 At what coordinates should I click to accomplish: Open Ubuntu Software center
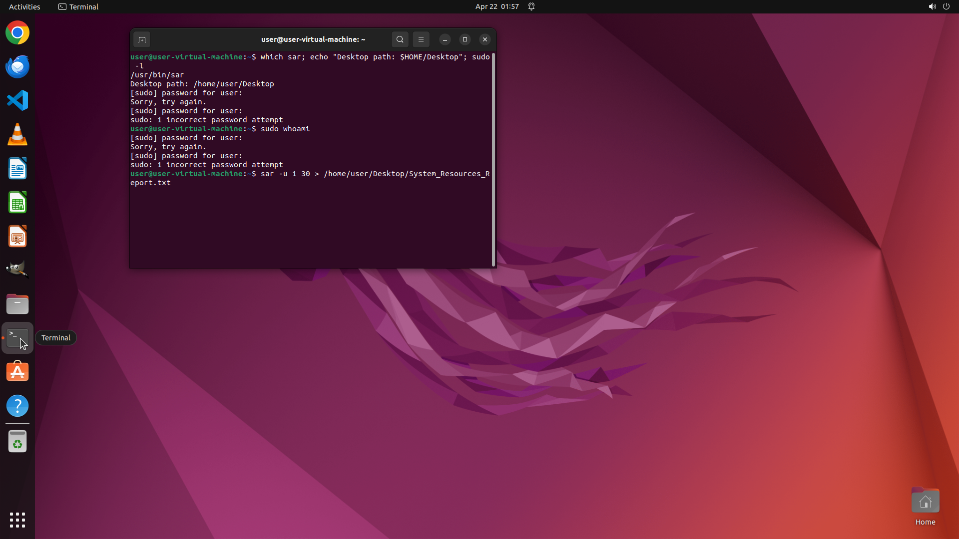[17, 372]
